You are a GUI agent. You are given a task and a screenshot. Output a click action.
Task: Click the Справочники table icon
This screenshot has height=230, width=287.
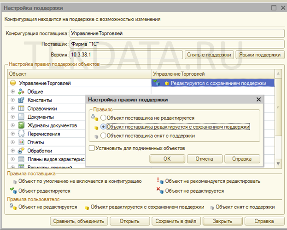tap(21, 108)
